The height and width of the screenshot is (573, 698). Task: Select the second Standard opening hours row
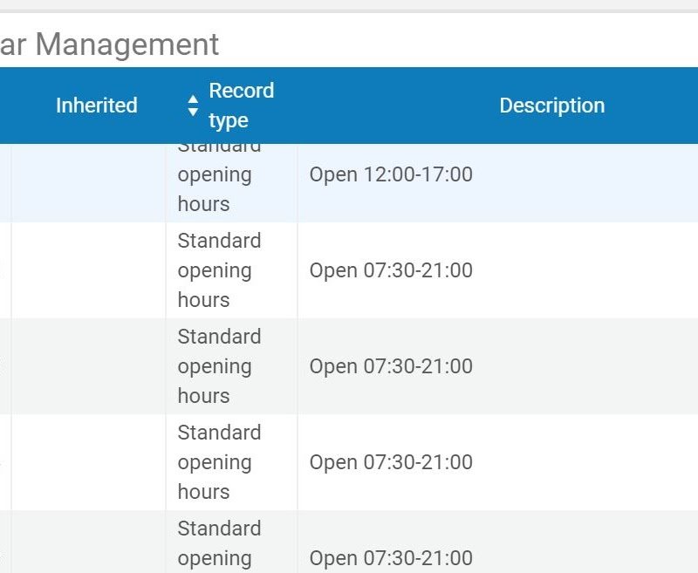point(218,270)
